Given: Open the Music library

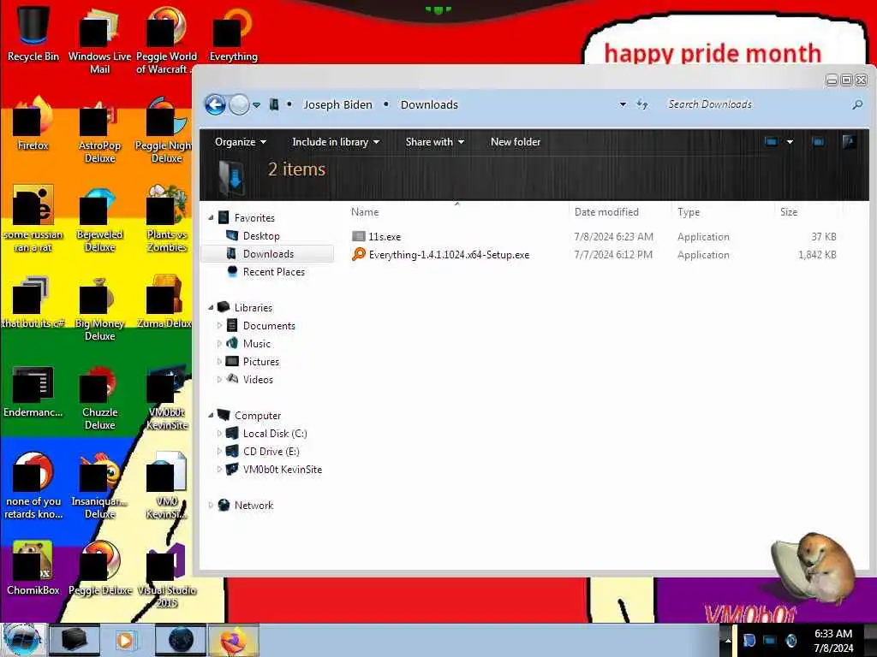Looking at the screenshot, I should [257, 344].
